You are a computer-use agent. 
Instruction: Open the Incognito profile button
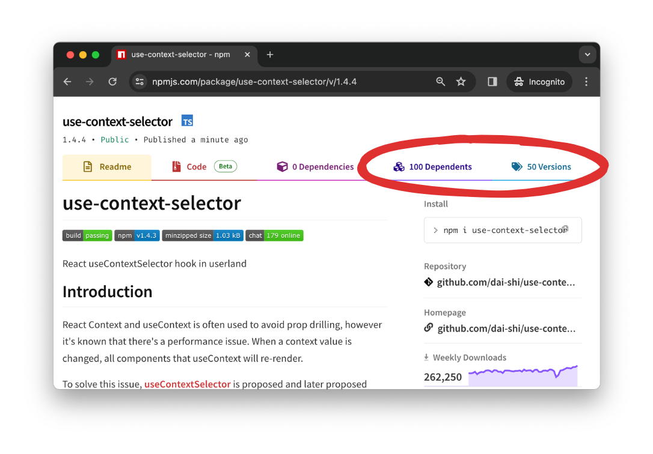coord(539,82)
